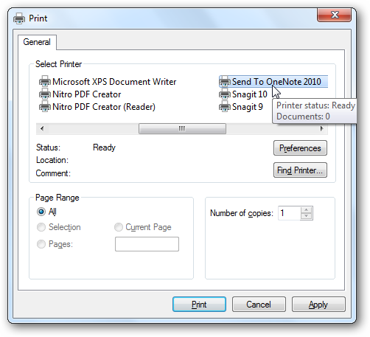Decrease number of copies with down arrow
This screenshot has width=370, height=337.
(306, 216)
